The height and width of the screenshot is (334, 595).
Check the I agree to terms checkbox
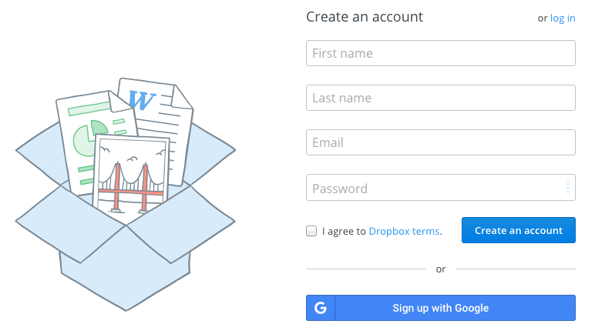(x=311, y=231)
